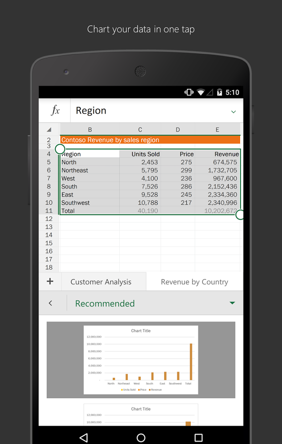Select the price cell 299
The width and height of the screenshot is (282, 444).
pyautogui.click(x=177, y=170)
